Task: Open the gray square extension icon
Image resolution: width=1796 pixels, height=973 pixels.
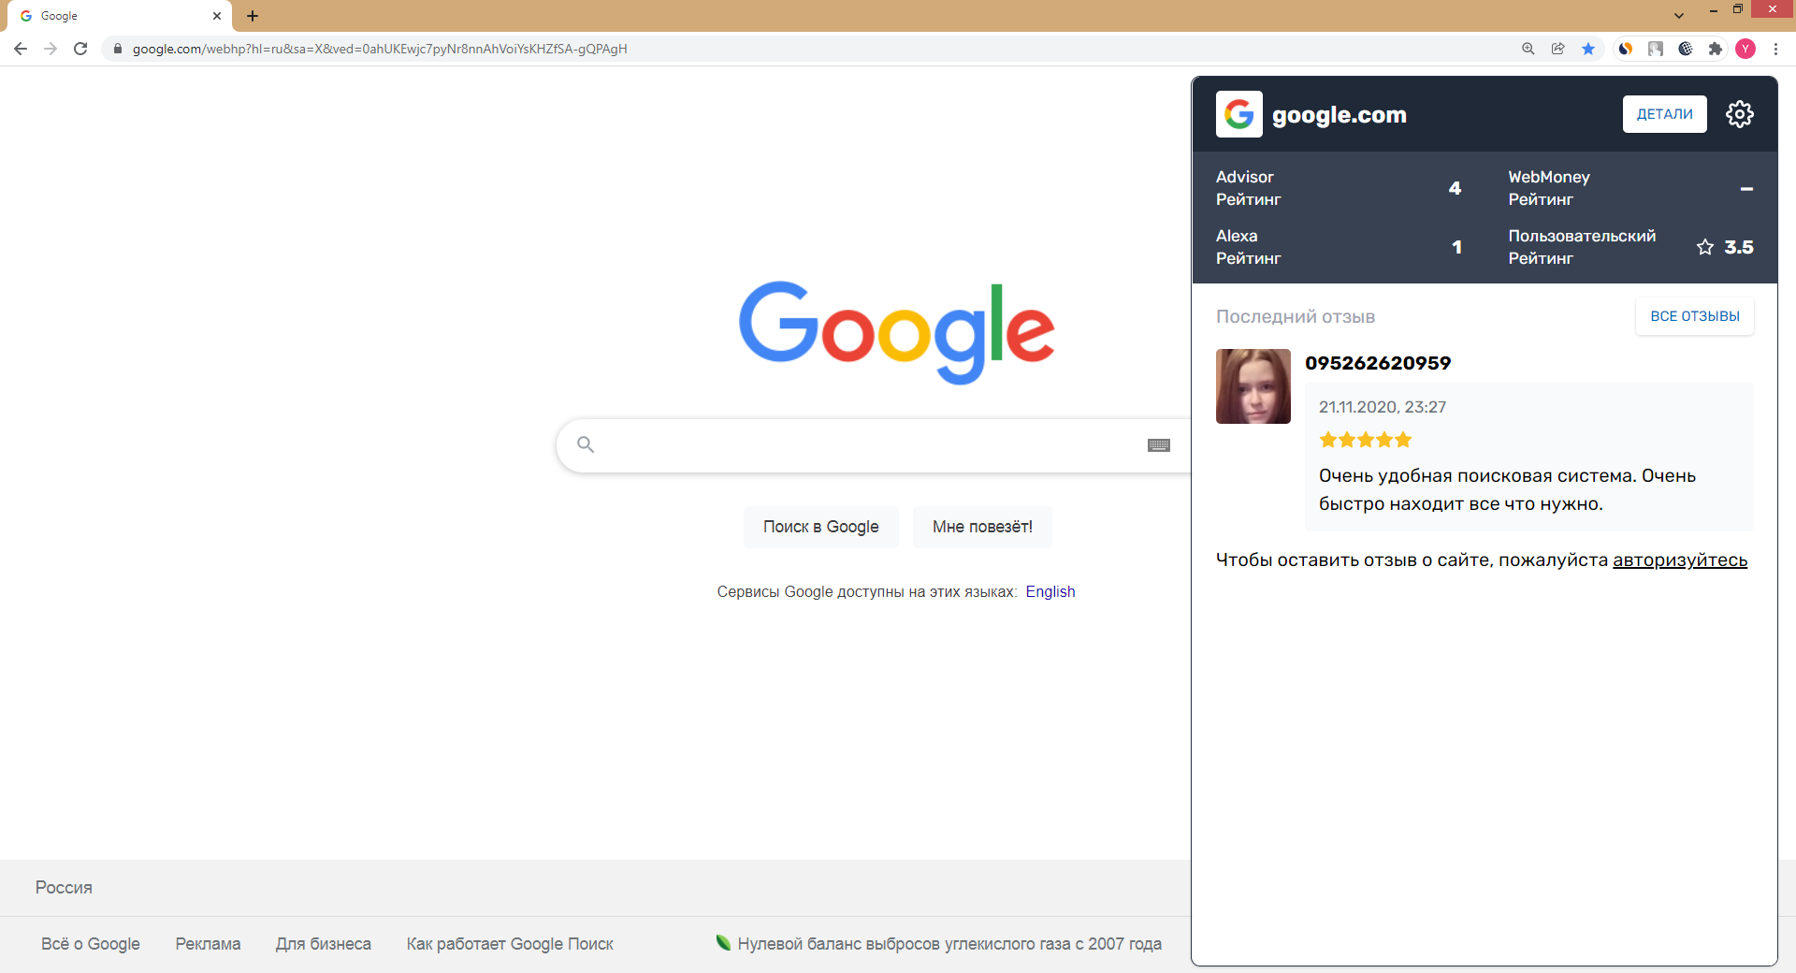Action: click(x=1656, y=49)
